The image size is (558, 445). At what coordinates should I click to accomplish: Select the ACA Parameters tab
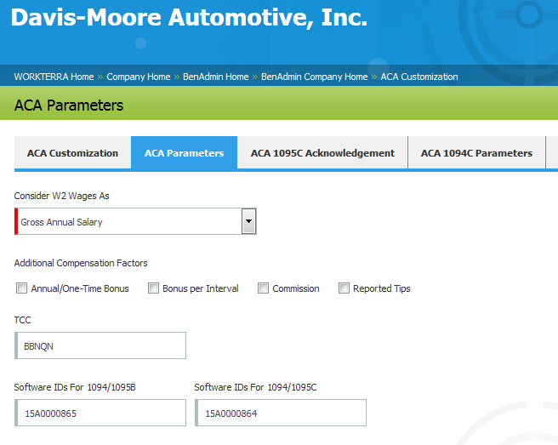(x=184, y=152)
